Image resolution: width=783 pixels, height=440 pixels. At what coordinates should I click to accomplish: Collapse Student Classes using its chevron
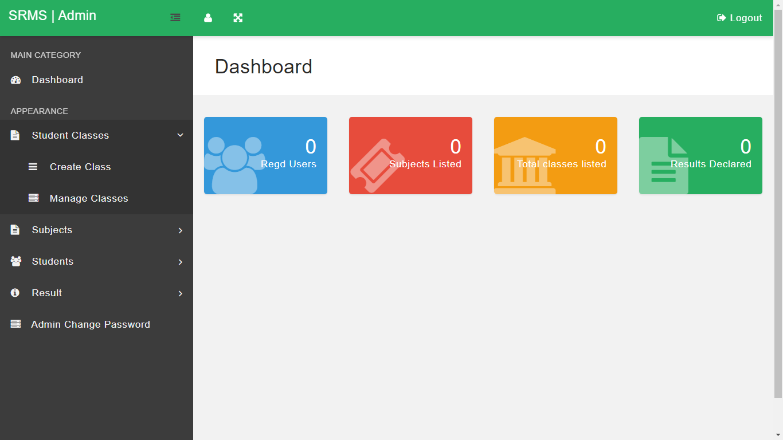[181, 135]
